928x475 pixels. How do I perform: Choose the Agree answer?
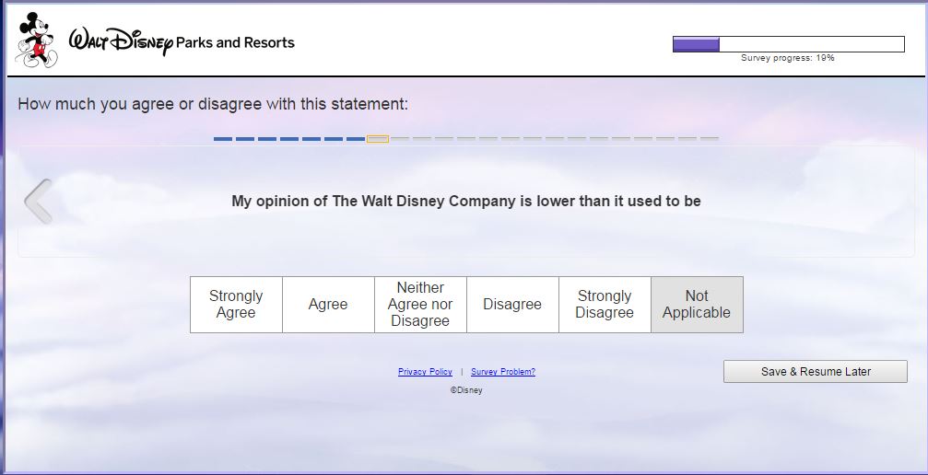click(328, 305)
